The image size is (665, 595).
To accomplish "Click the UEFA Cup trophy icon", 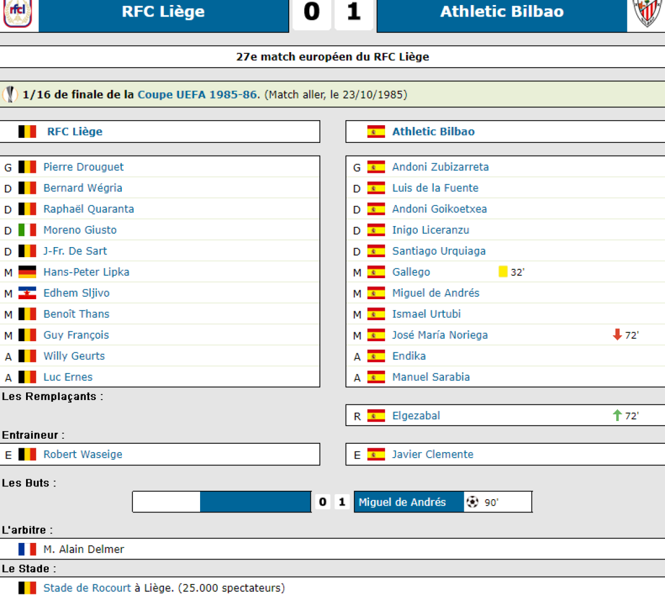I will 10,95.
